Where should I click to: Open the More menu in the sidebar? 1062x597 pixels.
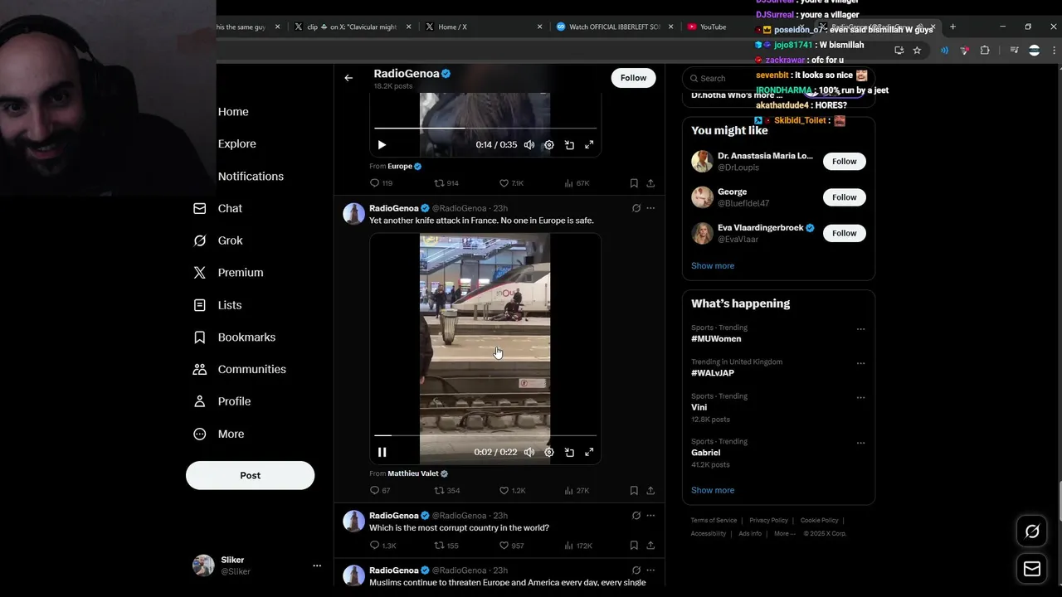[218, 434]
